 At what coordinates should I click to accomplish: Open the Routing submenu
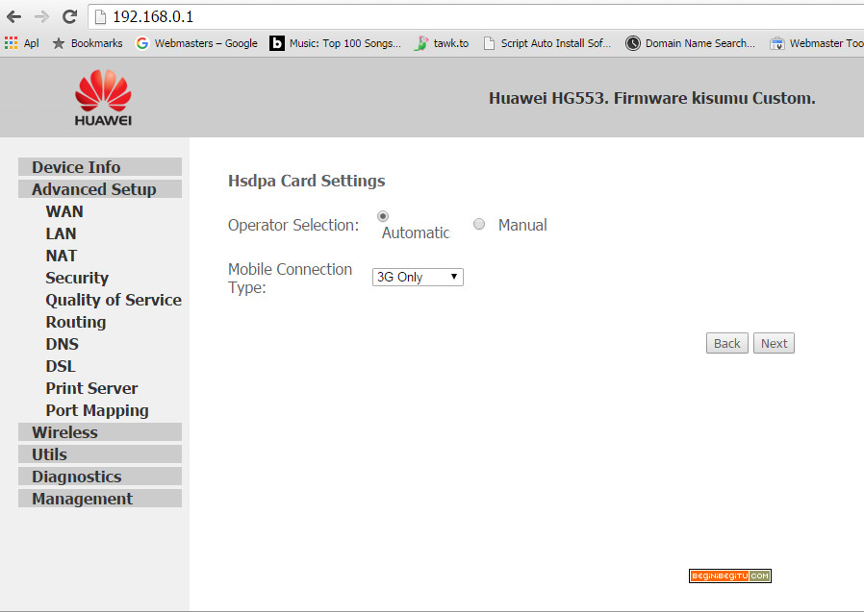[x=75, y=322]
